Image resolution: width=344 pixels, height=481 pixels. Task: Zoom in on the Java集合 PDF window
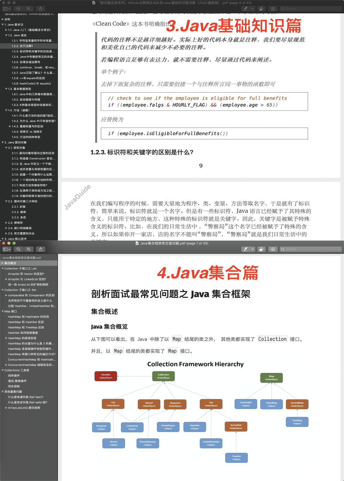[29, 249]
